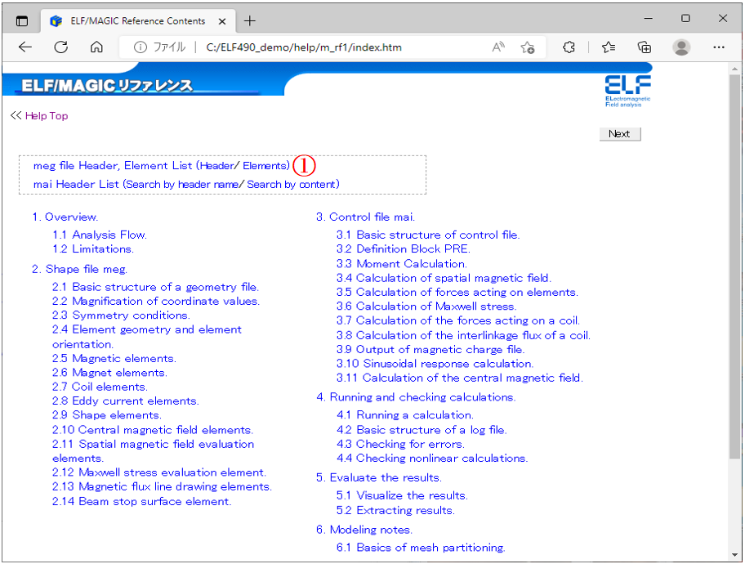Click the page scrollbar down arrow
The width and height of the screenshot is (745, 564).
pos(735,555)
